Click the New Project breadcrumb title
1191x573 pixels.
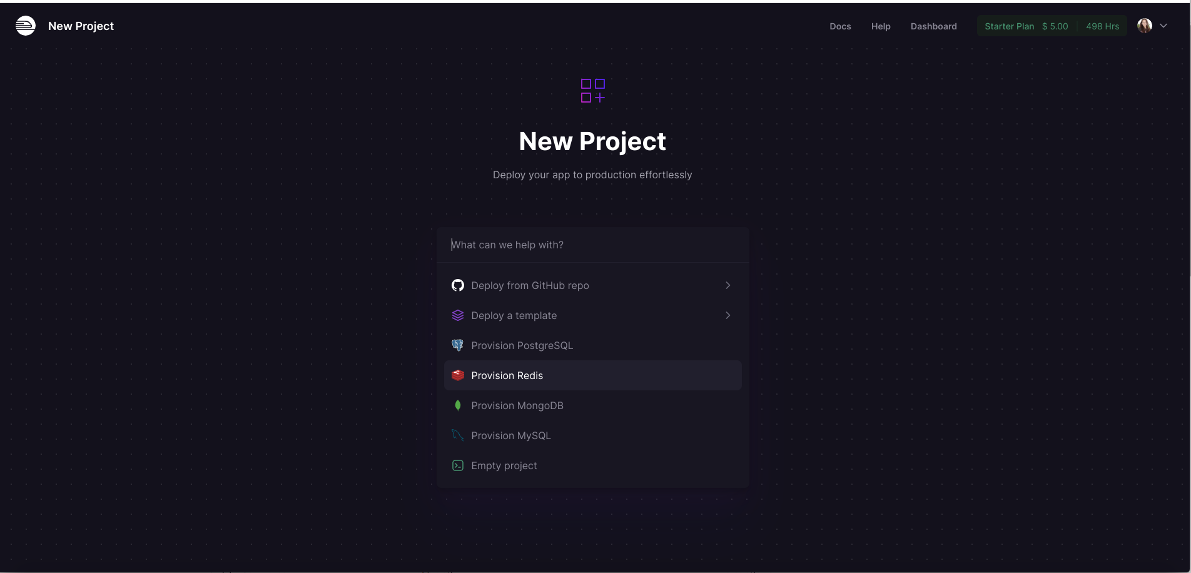click(x=81, y=26)
